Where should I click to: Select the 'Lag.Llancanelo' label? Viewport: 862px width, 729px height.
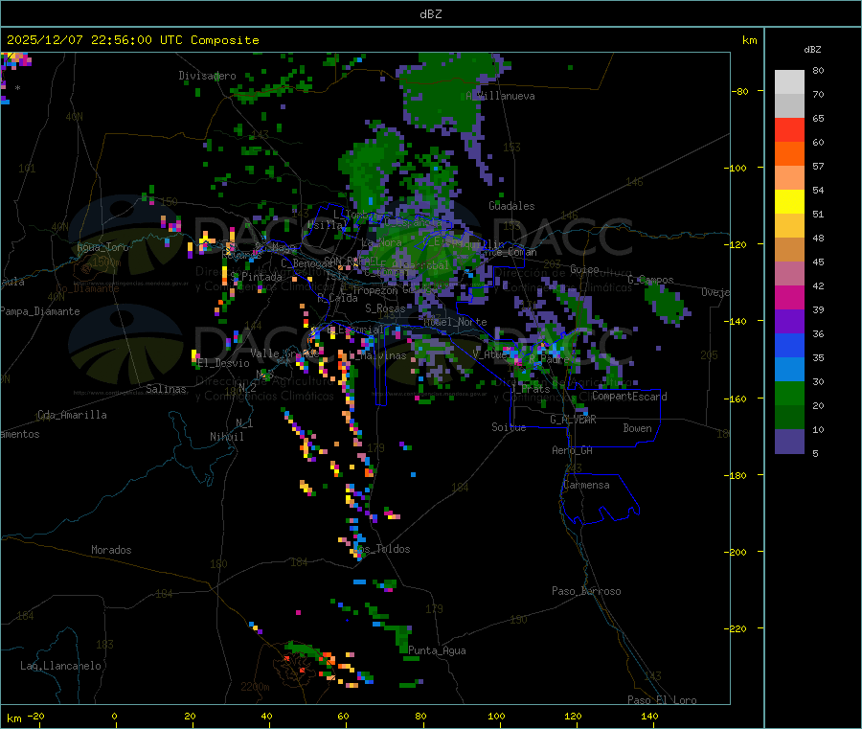tap(60, 666)
